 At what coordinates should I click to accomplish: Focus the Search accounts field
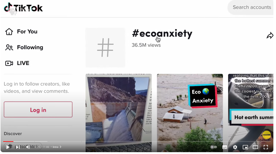251,7
